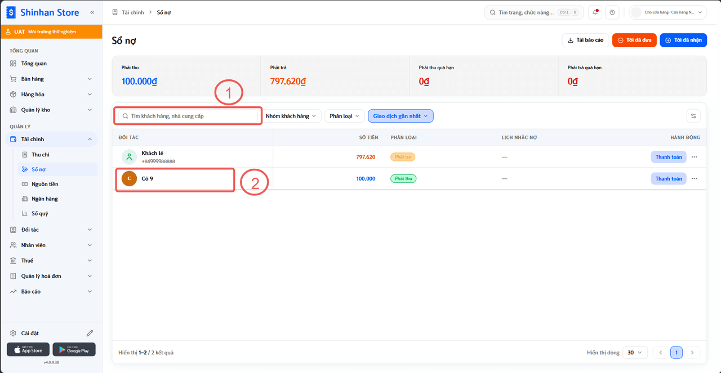
Task: Open the Nhóm khách hàng filter dropdown
Action: (x=291, y=116)
